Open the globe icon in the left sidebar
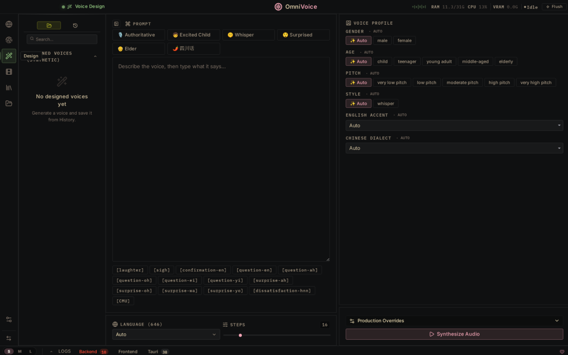Image resolution: width=568 pixels, height=355 pixels. [9, 24]
